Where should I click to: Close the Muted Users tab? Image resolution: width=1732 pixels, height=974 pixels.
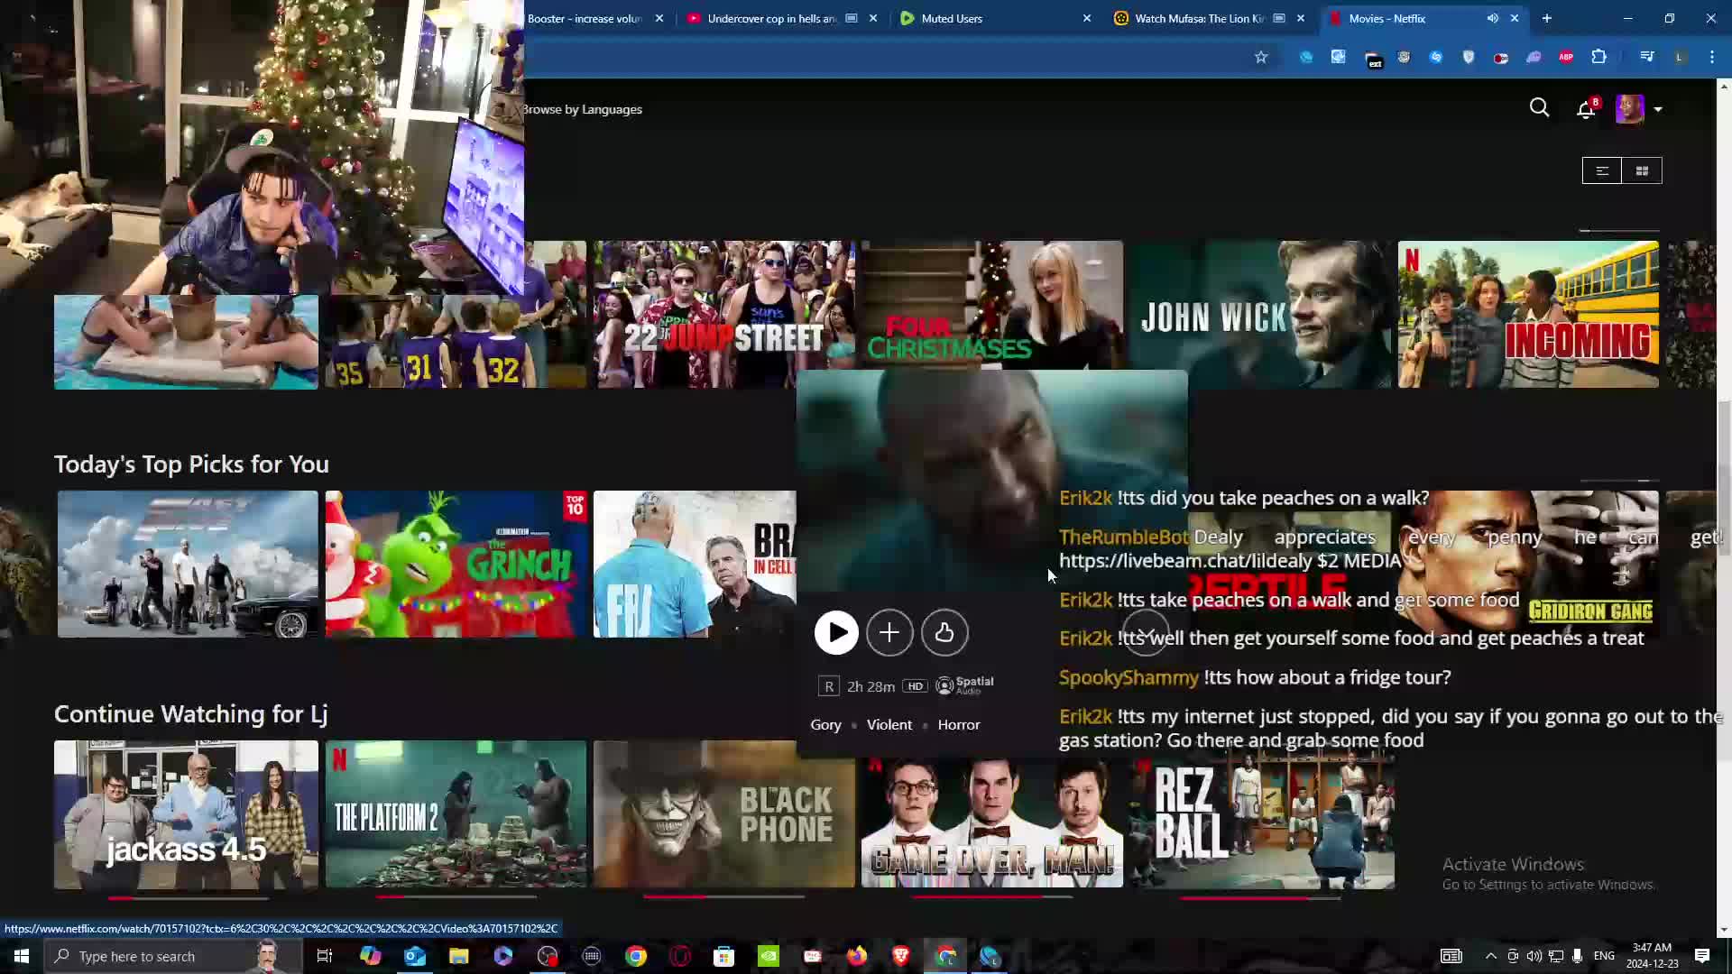pyautogui.click(x=1086, y=18)
